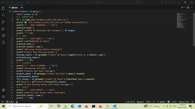
Task: Open the errors and warnings count in status bar
Action: [10, 102]
